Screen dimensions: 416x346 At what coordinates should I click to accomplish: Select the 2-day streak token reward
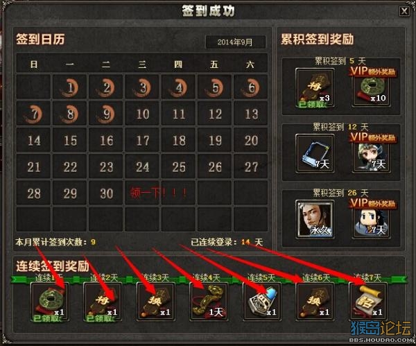103,302
